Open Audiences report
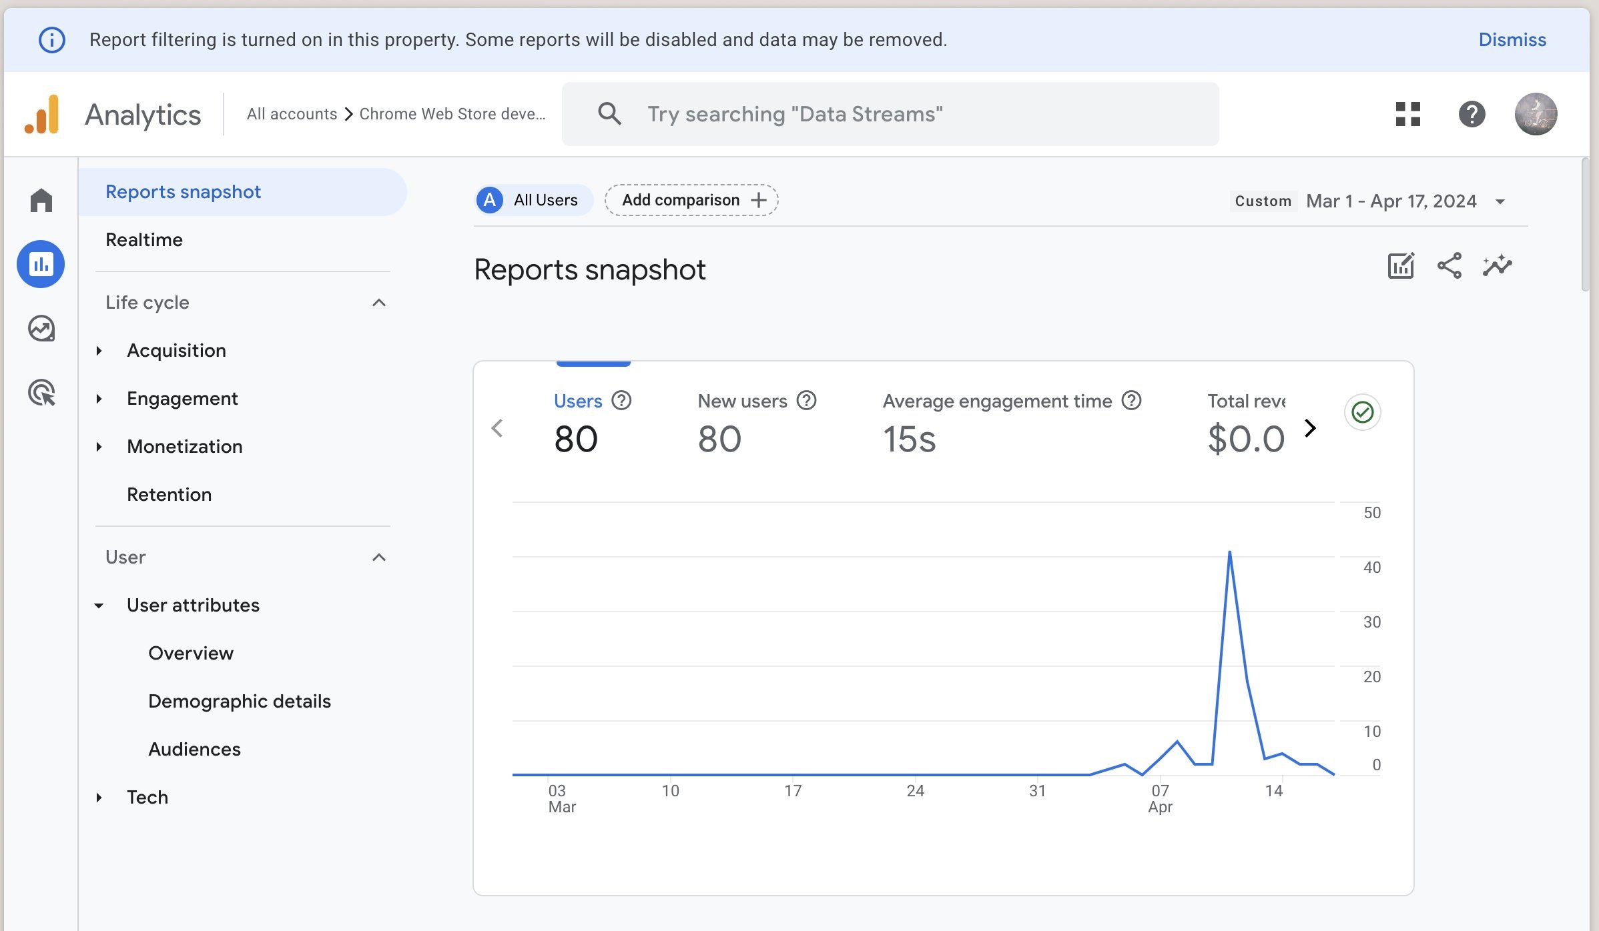The image size is (1599, 931). pyautogui.click(x=194, y=750)
